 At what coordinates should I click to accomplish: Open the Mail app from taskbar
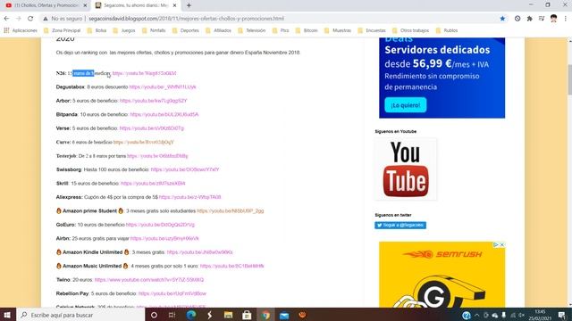tap(284, 315)
